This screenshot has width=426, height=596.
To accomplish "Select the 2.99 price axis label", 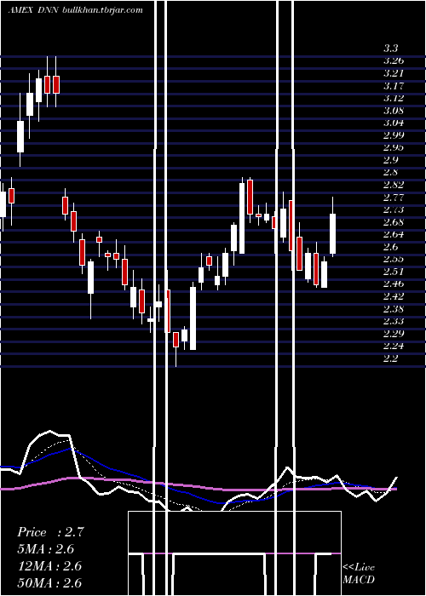I will [x=394, y=135].
